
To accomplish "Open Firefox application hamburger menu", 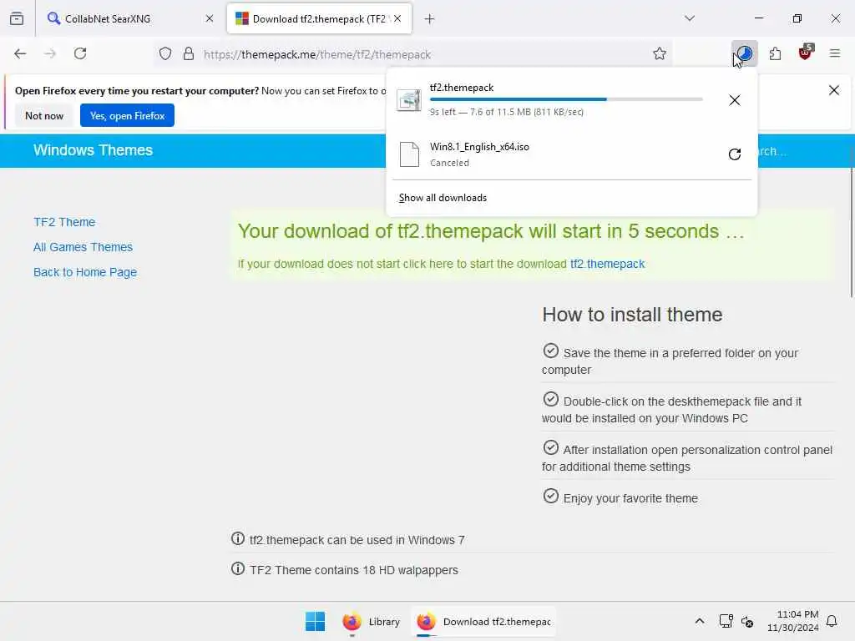I will tap(835, 53).
